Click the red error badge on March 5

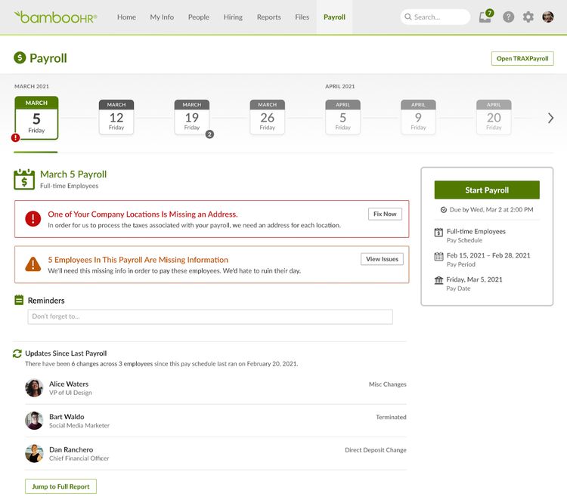click(16, 137)
